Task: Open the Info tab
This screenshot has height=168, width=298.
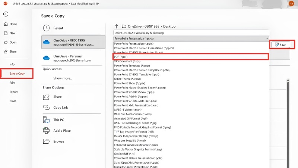Action: coord(12,64)
